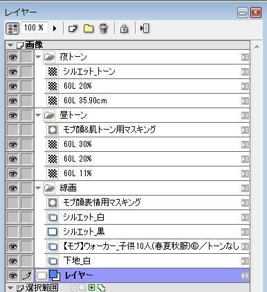Open properties icon of 夜トーン folder
This screenshot has height=292, width=267.
click(x=245, y=57)
